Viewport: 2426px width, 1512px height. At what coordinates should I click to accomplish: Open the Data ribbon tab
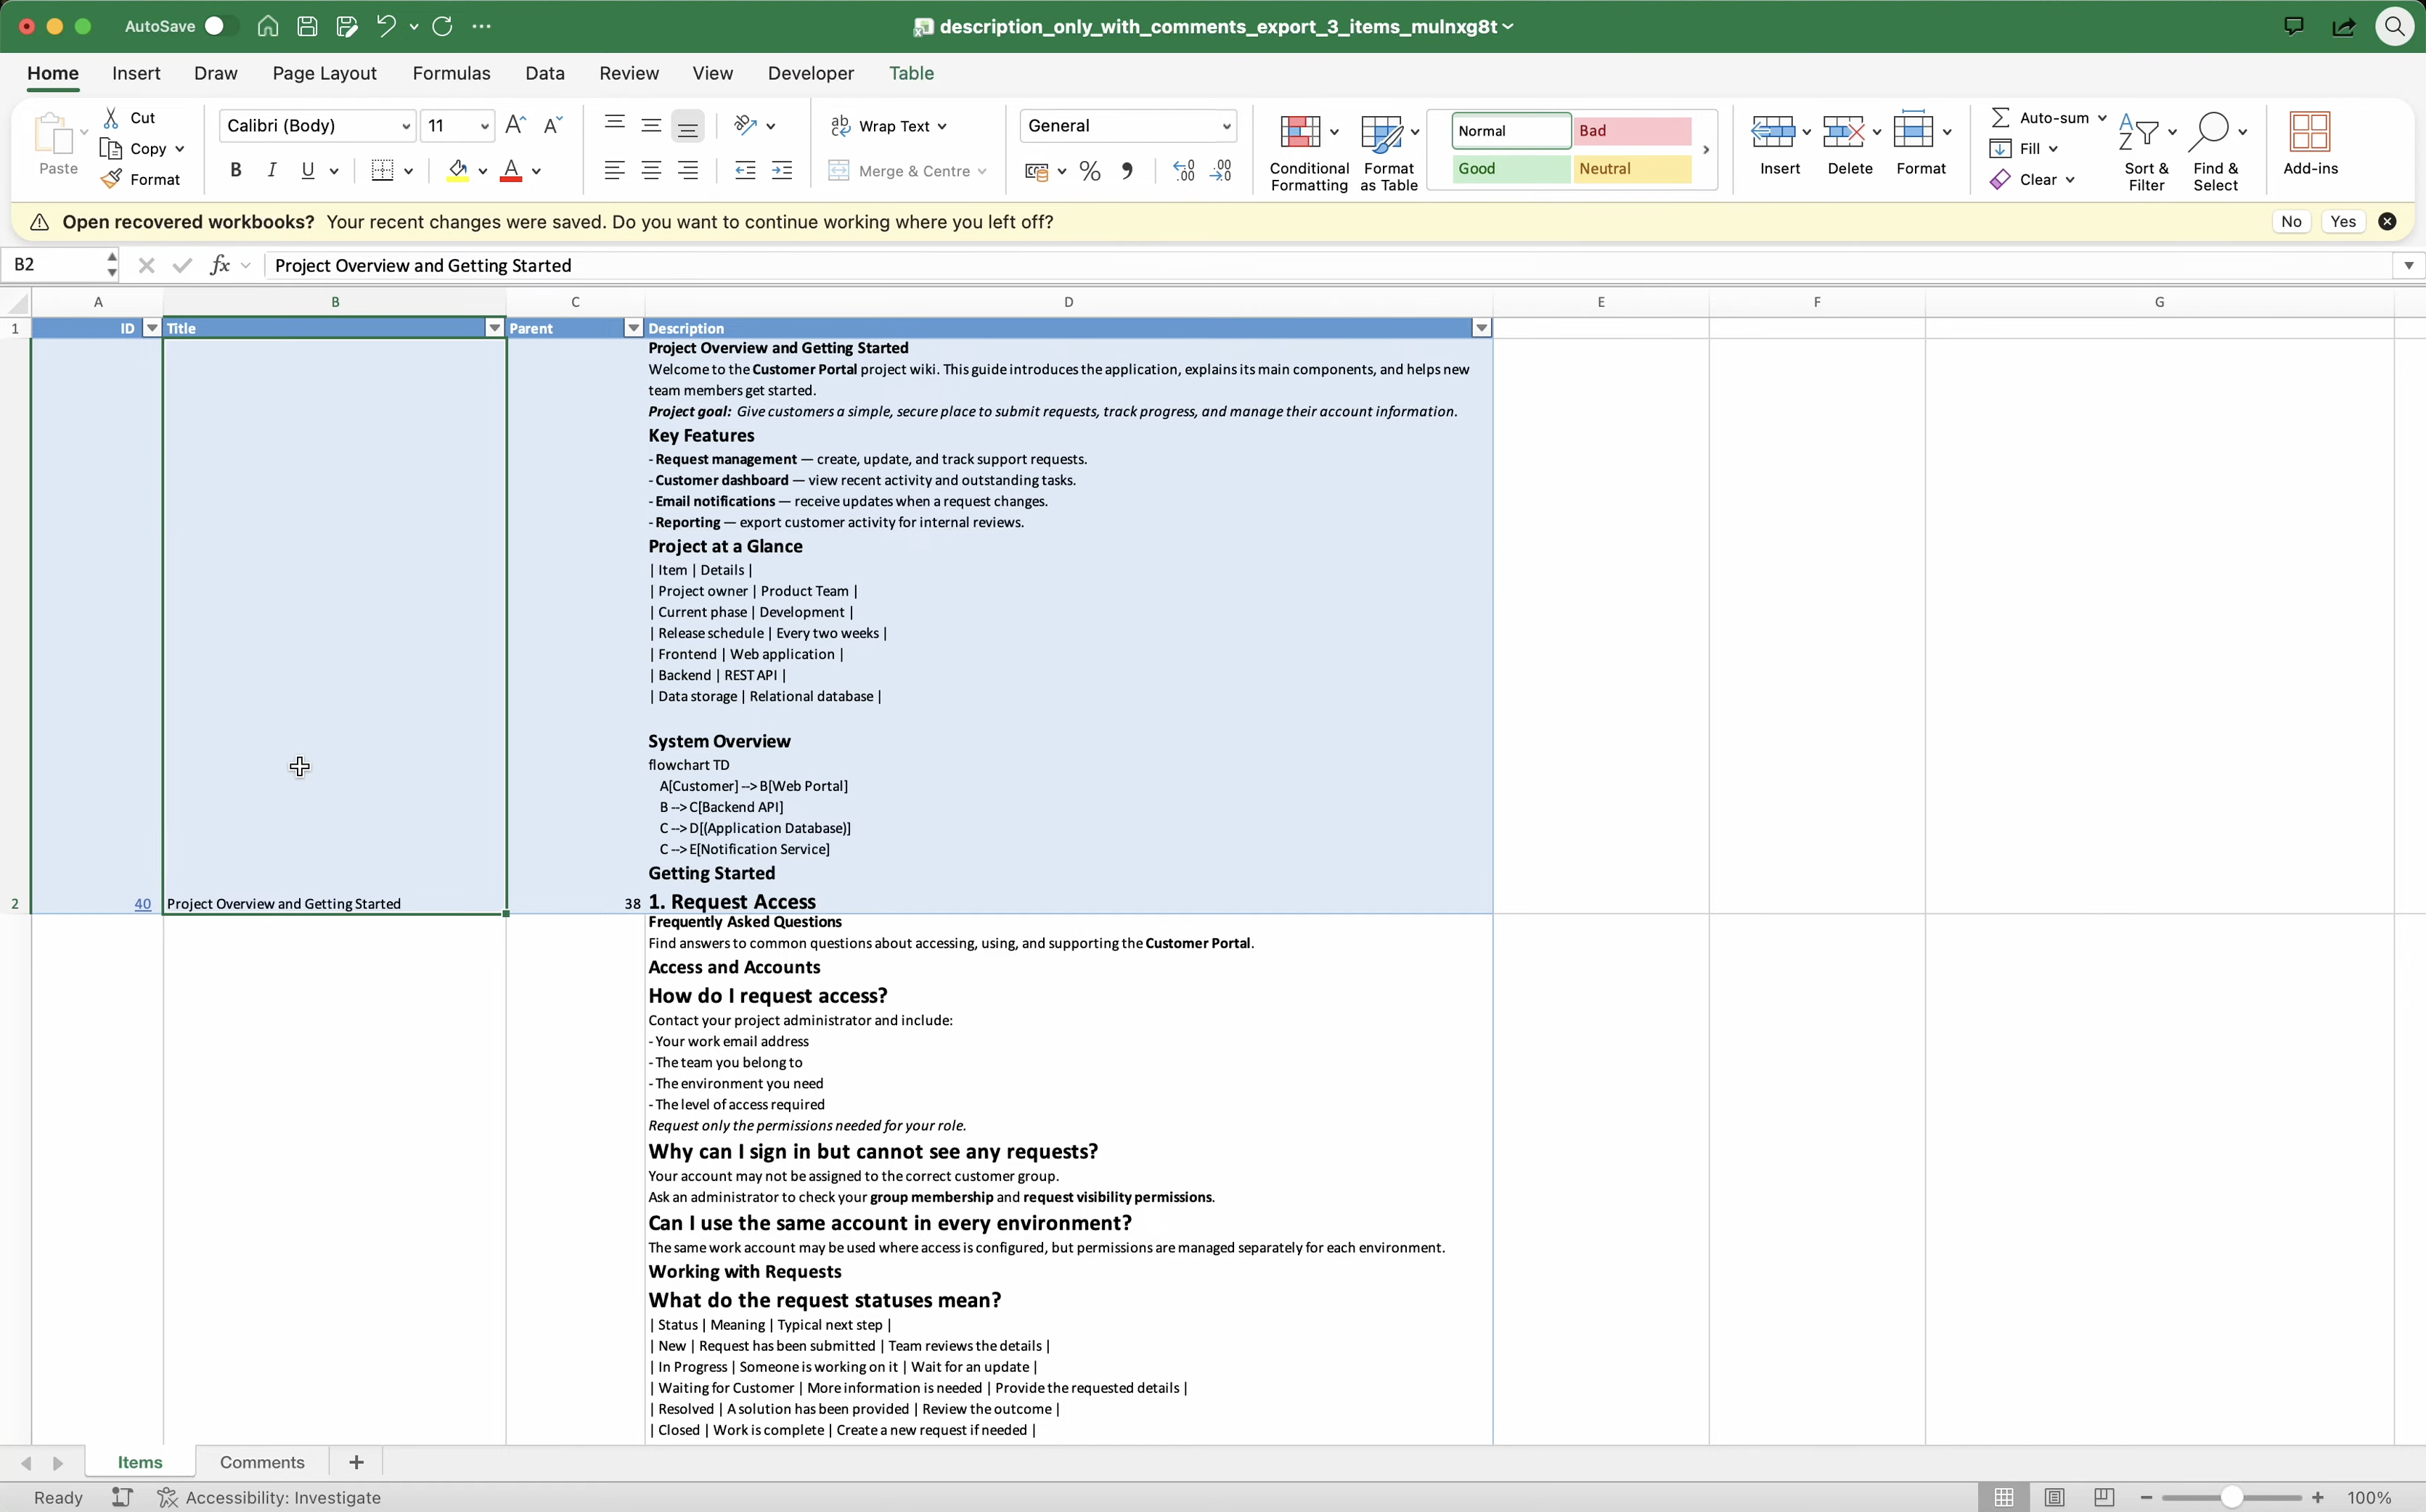click(544, 73)
